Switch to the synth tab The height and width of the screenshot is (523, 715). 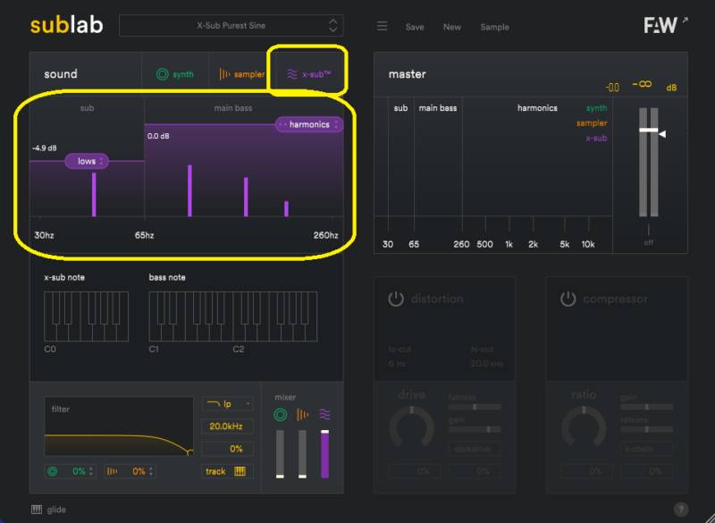click(x=174, y=74)
